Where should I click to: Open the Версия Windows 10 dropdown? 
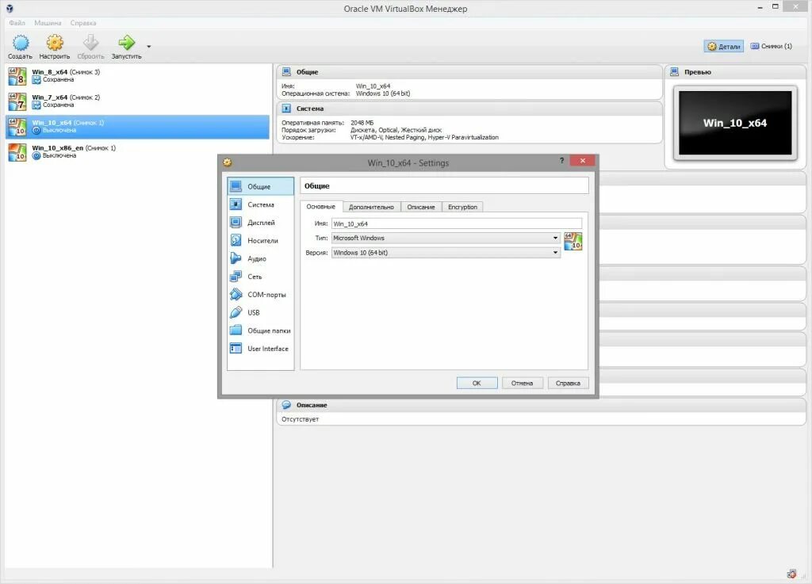tap(446, 253)
